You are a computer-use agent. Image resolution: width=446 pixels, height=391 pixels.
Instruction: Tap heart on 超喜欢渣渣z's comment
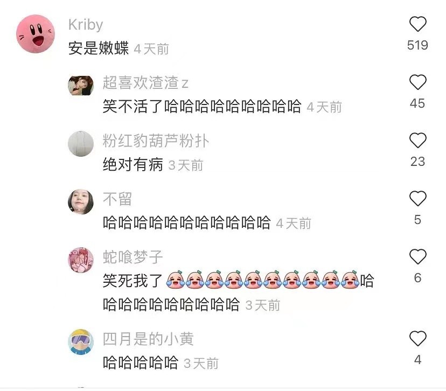tap(417, 82)
